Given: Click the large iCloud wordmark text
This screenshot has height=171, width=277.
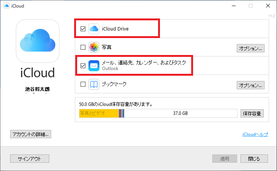Looking at the screenshot, I should pos(38,72).
